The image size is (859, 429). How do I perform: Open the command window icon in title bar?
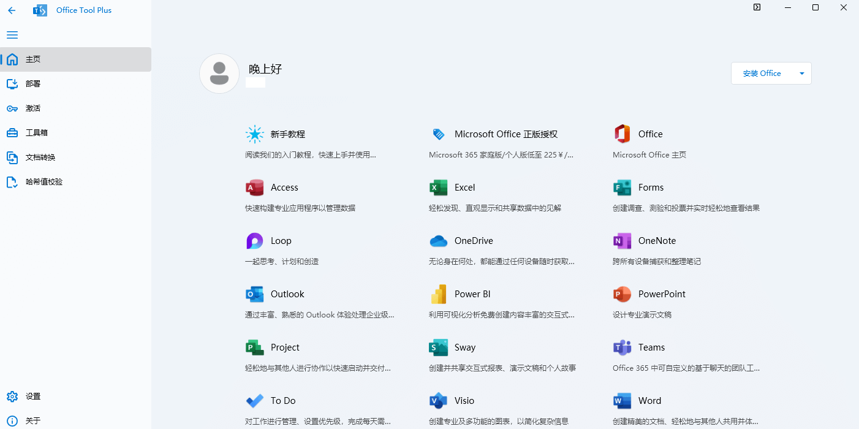click(x=757, y=7)
